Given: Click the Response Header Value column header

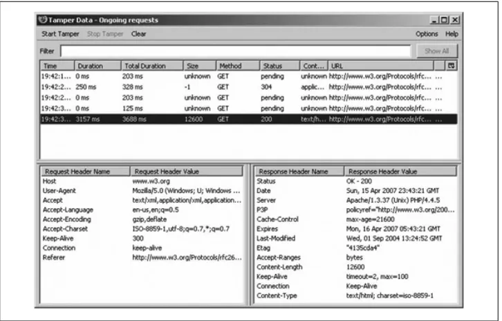Looking at the screenshot, I should (400, 172).
